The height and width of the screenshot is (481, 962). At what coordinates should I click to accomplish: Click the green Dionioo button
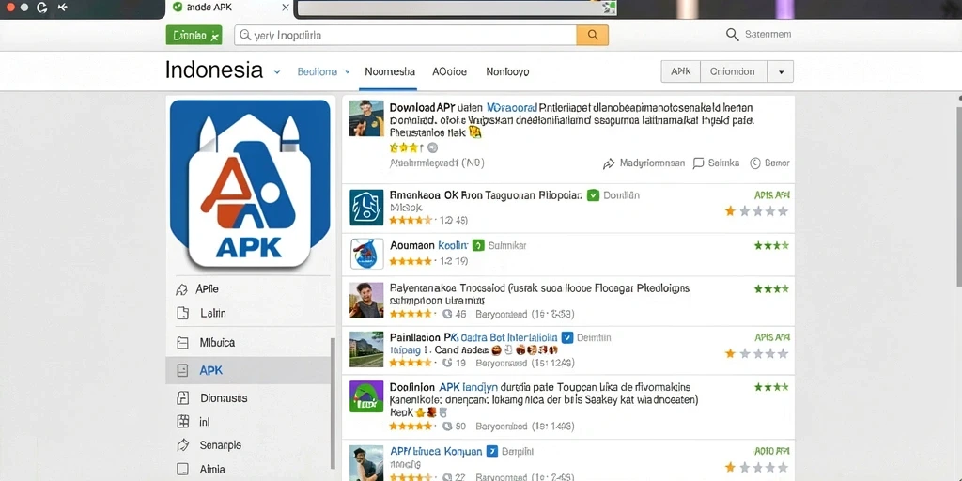(x=194, y=35)
